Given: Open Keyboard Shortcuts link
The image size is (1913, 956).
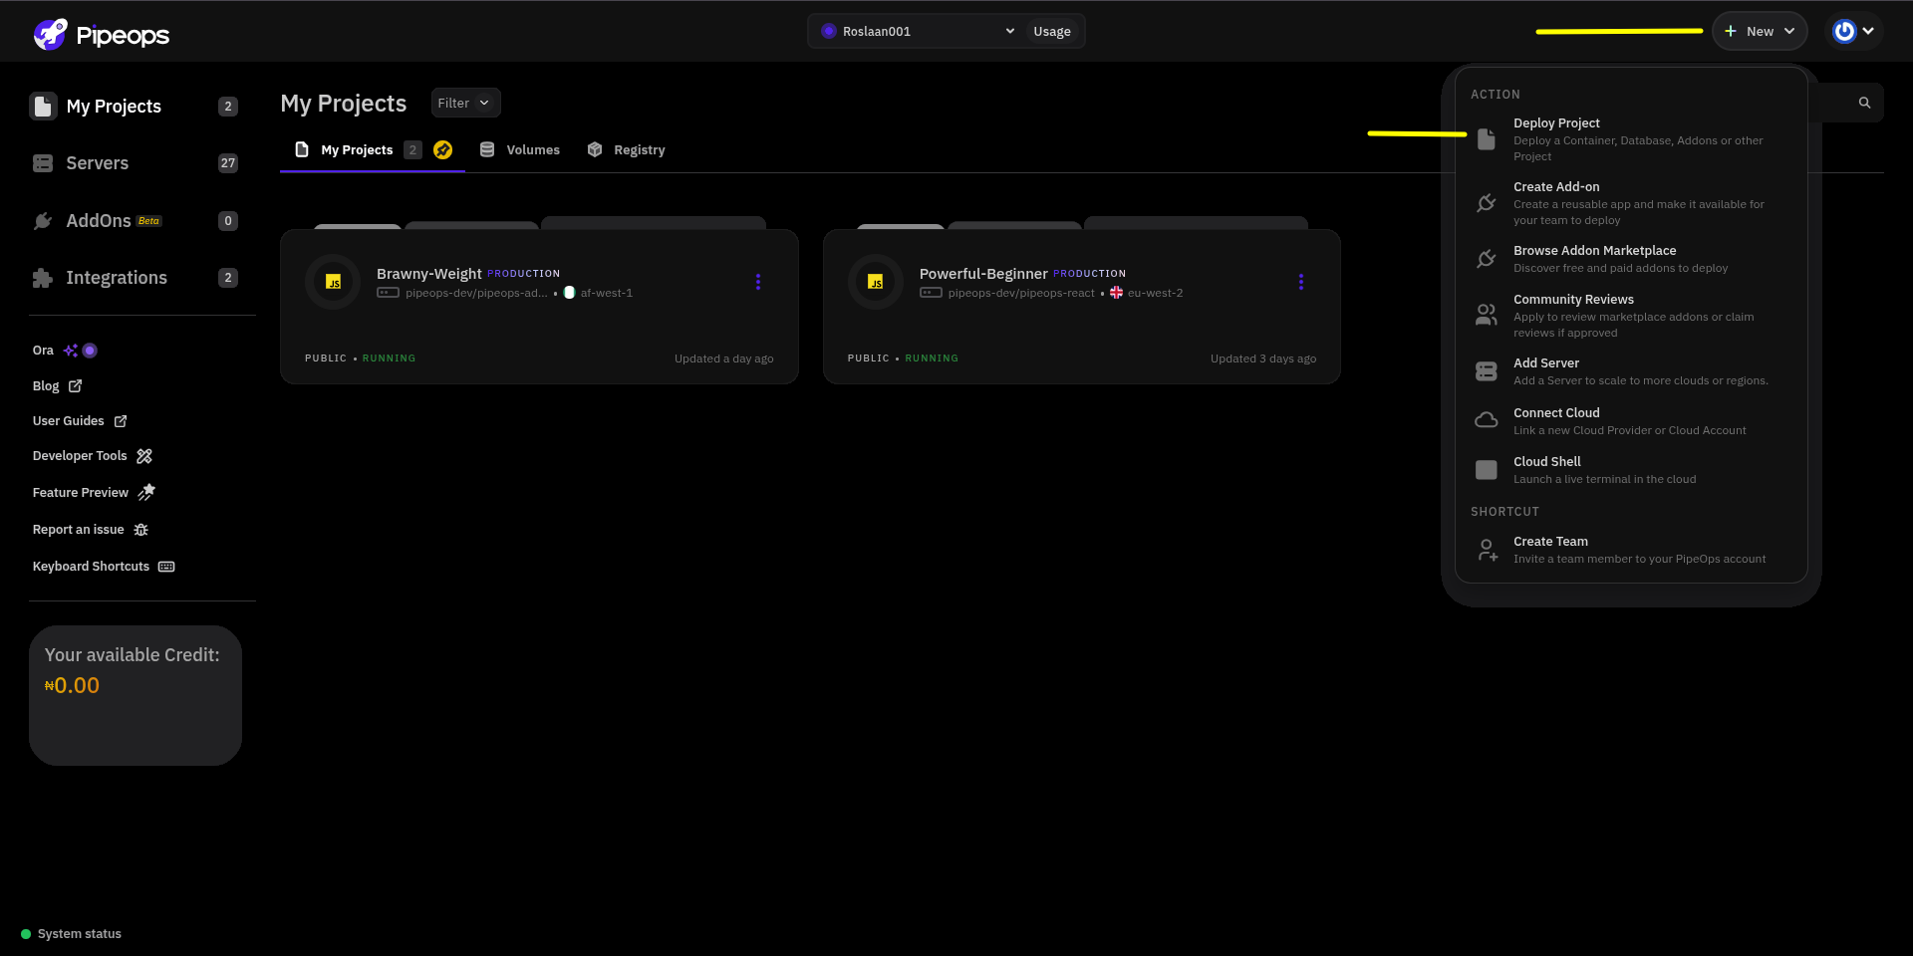Looking at the screenshot, I should pos(104,567).
